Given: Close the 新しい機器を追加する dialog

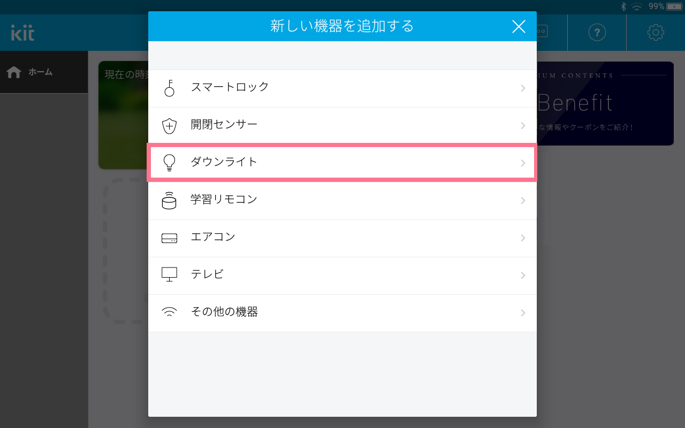Looking at the screenshot, I should (519, 26).
